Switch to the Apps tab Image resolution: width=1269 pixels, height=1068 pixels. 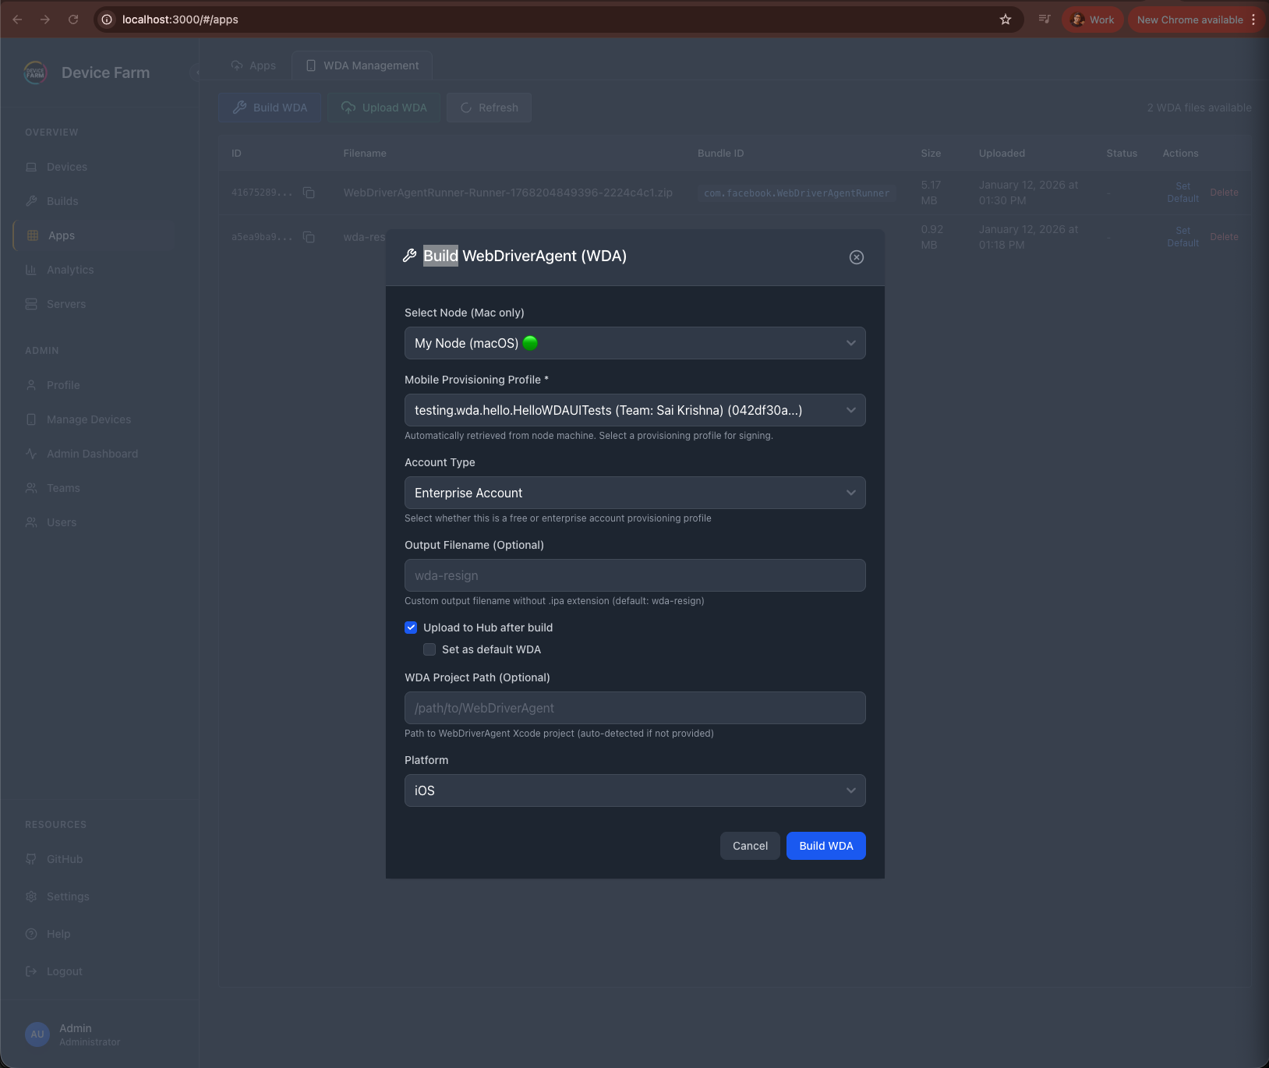click(x=253, y=65)
